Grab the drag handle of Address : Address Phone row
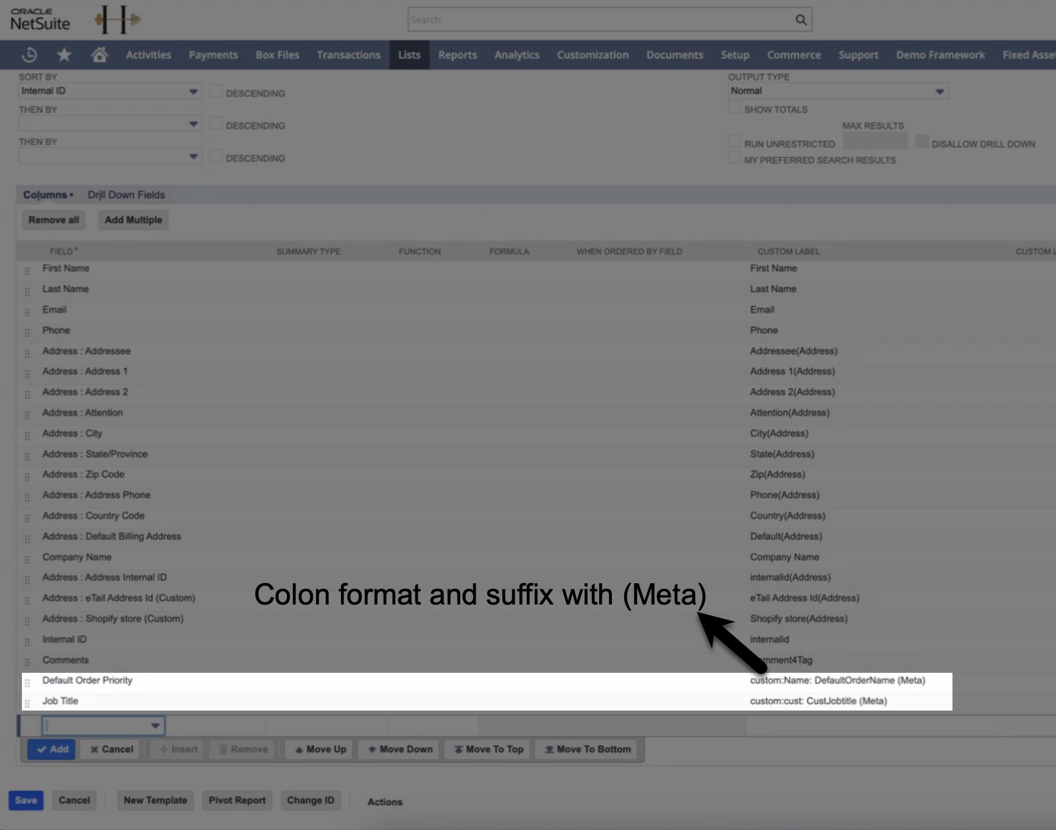This screenshot has height=830, width=1056. click(x=27, y=497)
